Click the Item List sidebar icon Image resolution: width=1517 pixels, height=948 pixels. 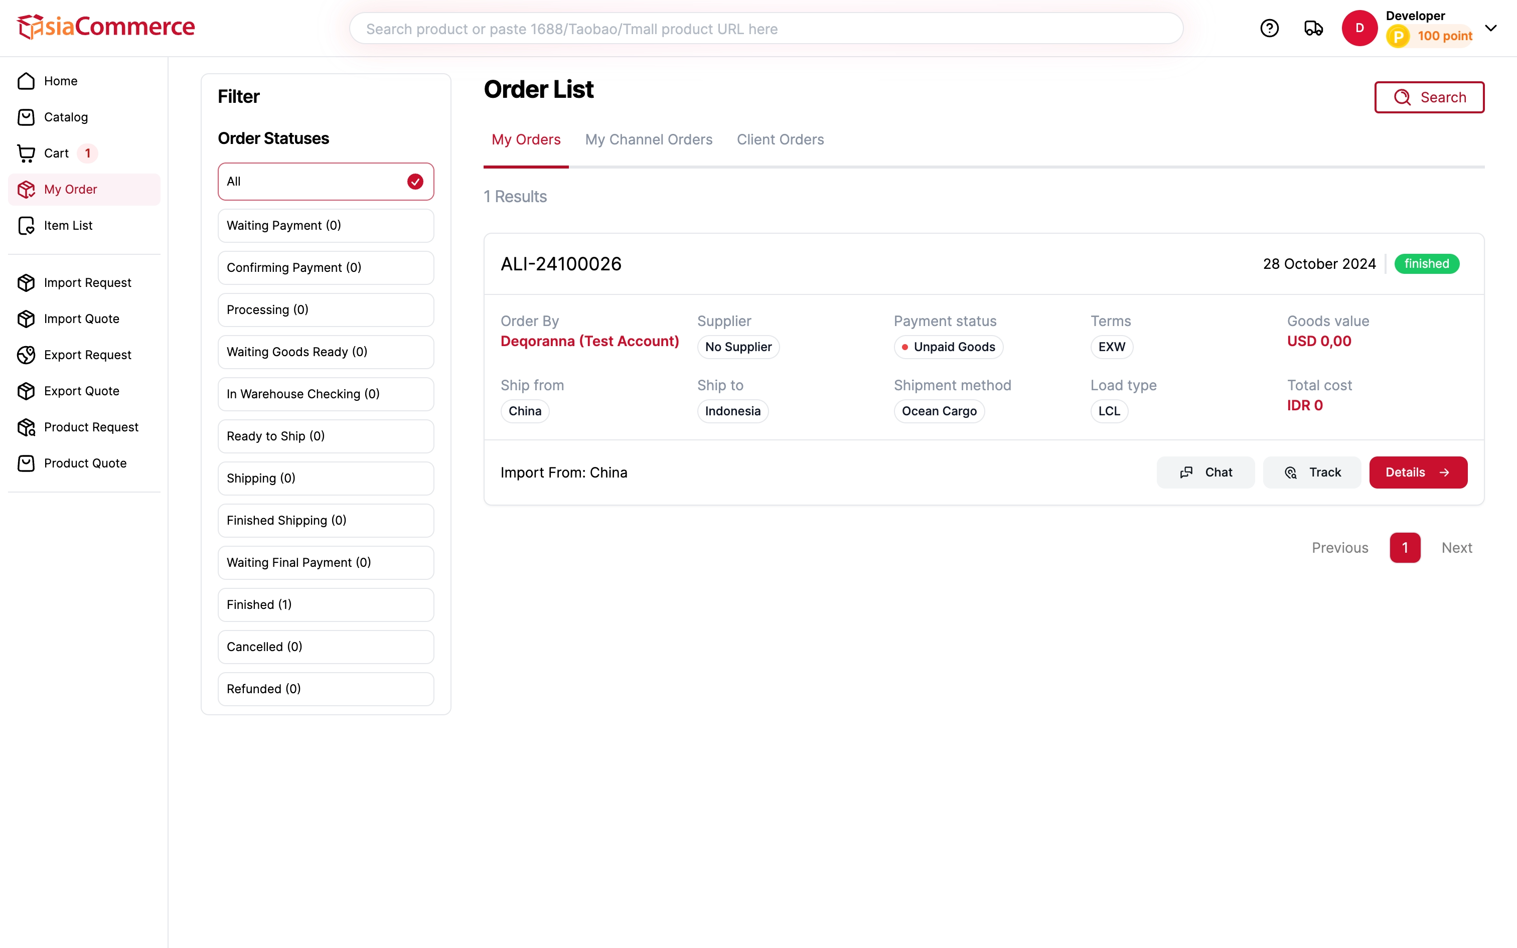pyautogui.click(x=26, y=225)
